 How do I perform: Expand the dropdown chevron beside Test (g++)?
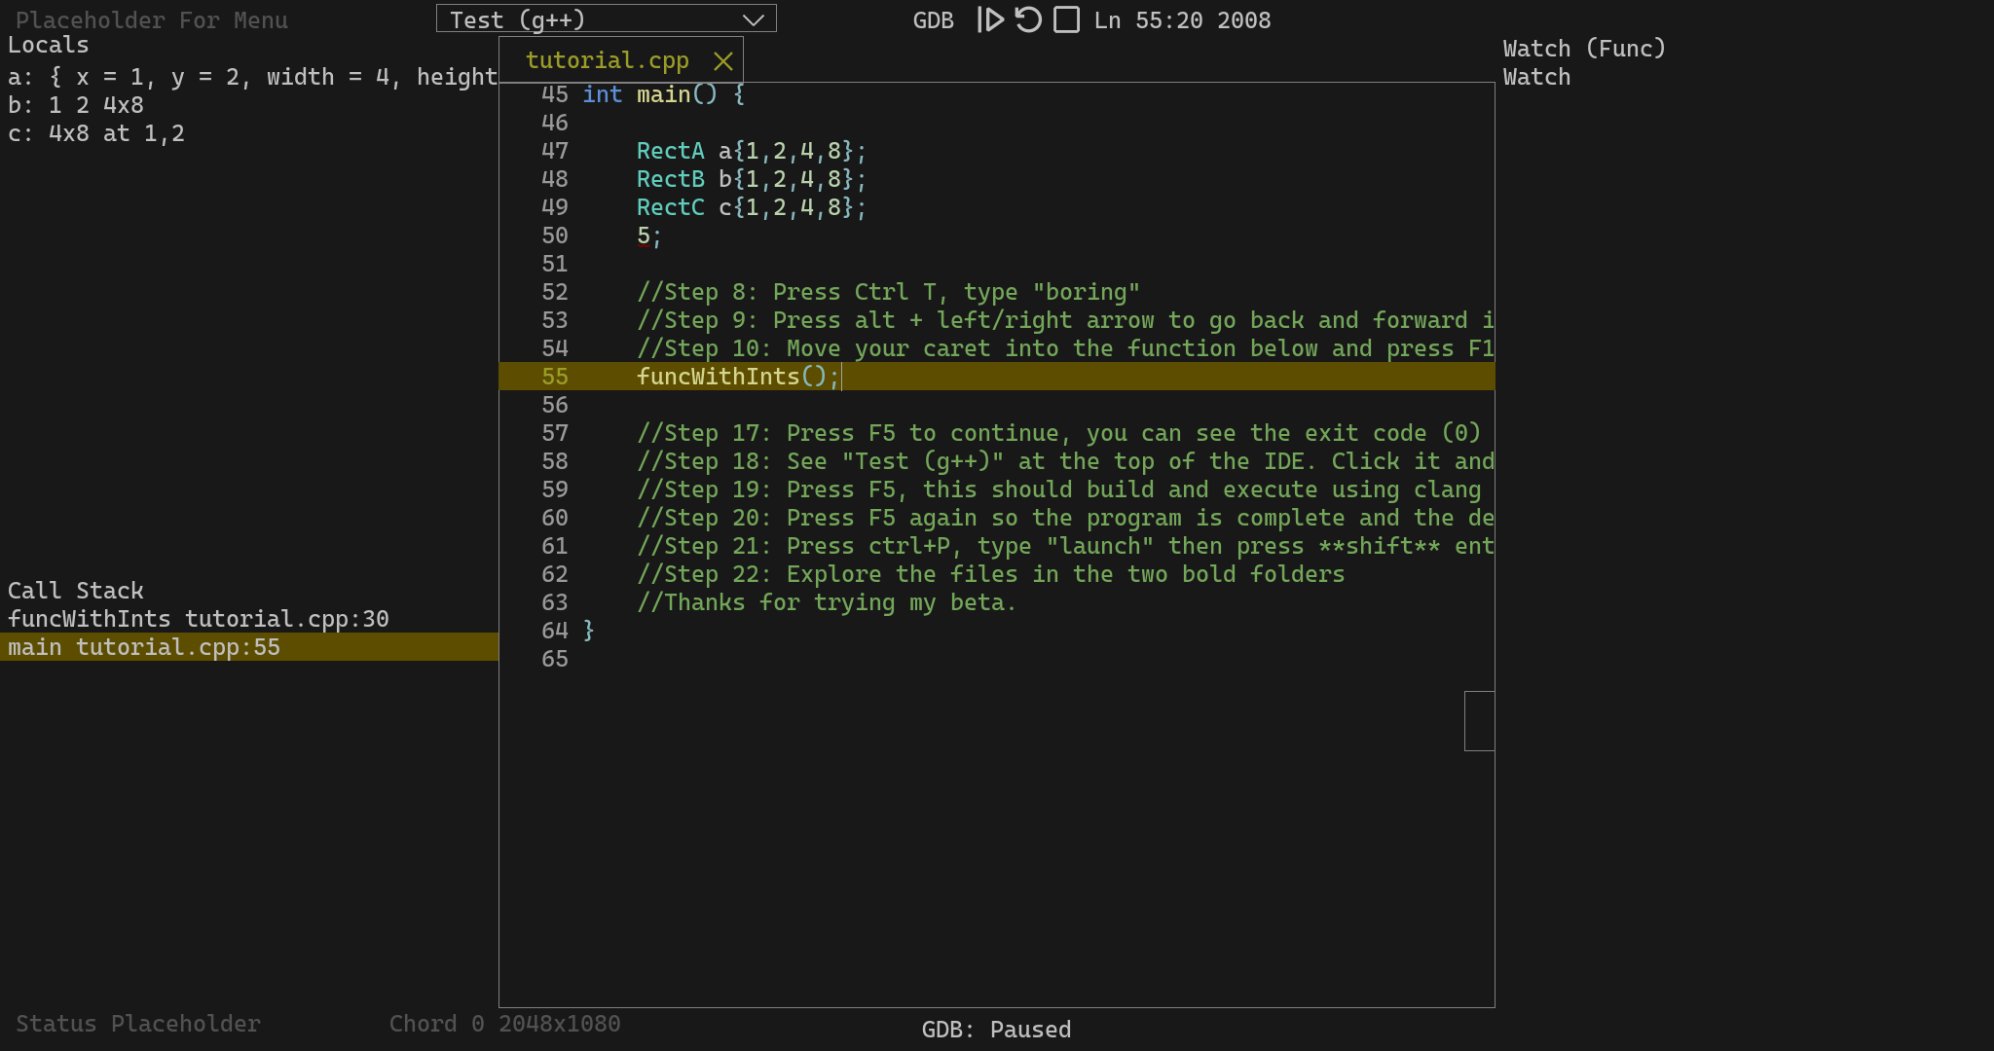click(x=753, y=19)
